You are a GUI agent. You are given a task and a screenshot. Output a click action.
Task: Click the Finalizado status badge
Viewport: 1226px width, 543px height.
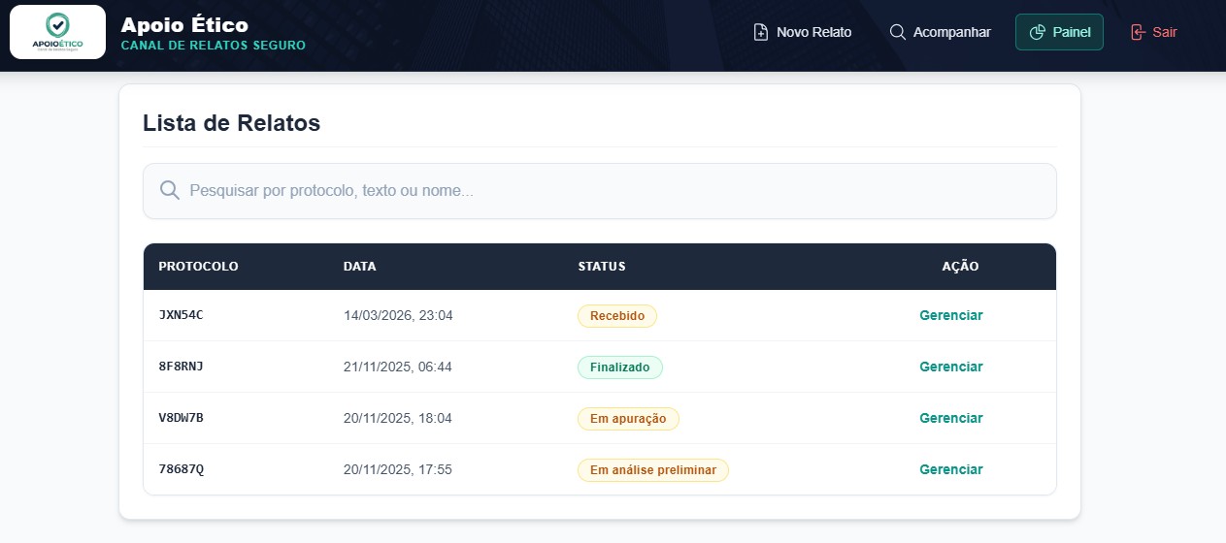[620, 367]
